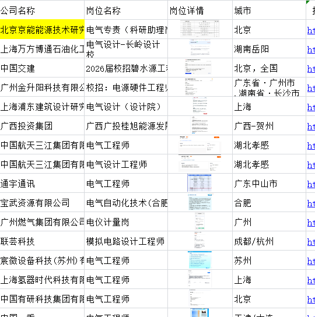Select the 校招：电源硬件工程 position cell
315x317 pixels.
(x=126, y=87)
